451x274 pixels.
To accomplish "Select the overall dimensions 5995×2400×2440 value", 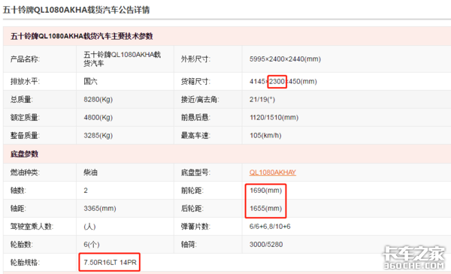I will 285,59.
